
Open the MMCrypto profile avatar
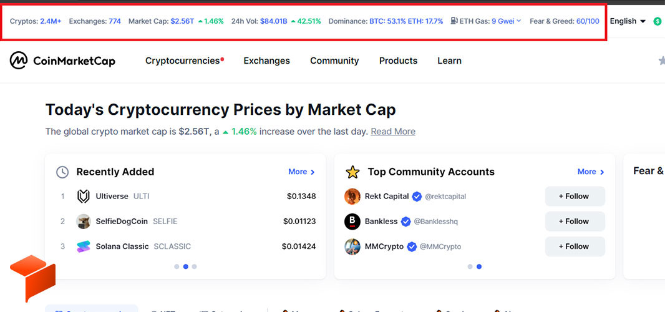click(352, 246)
